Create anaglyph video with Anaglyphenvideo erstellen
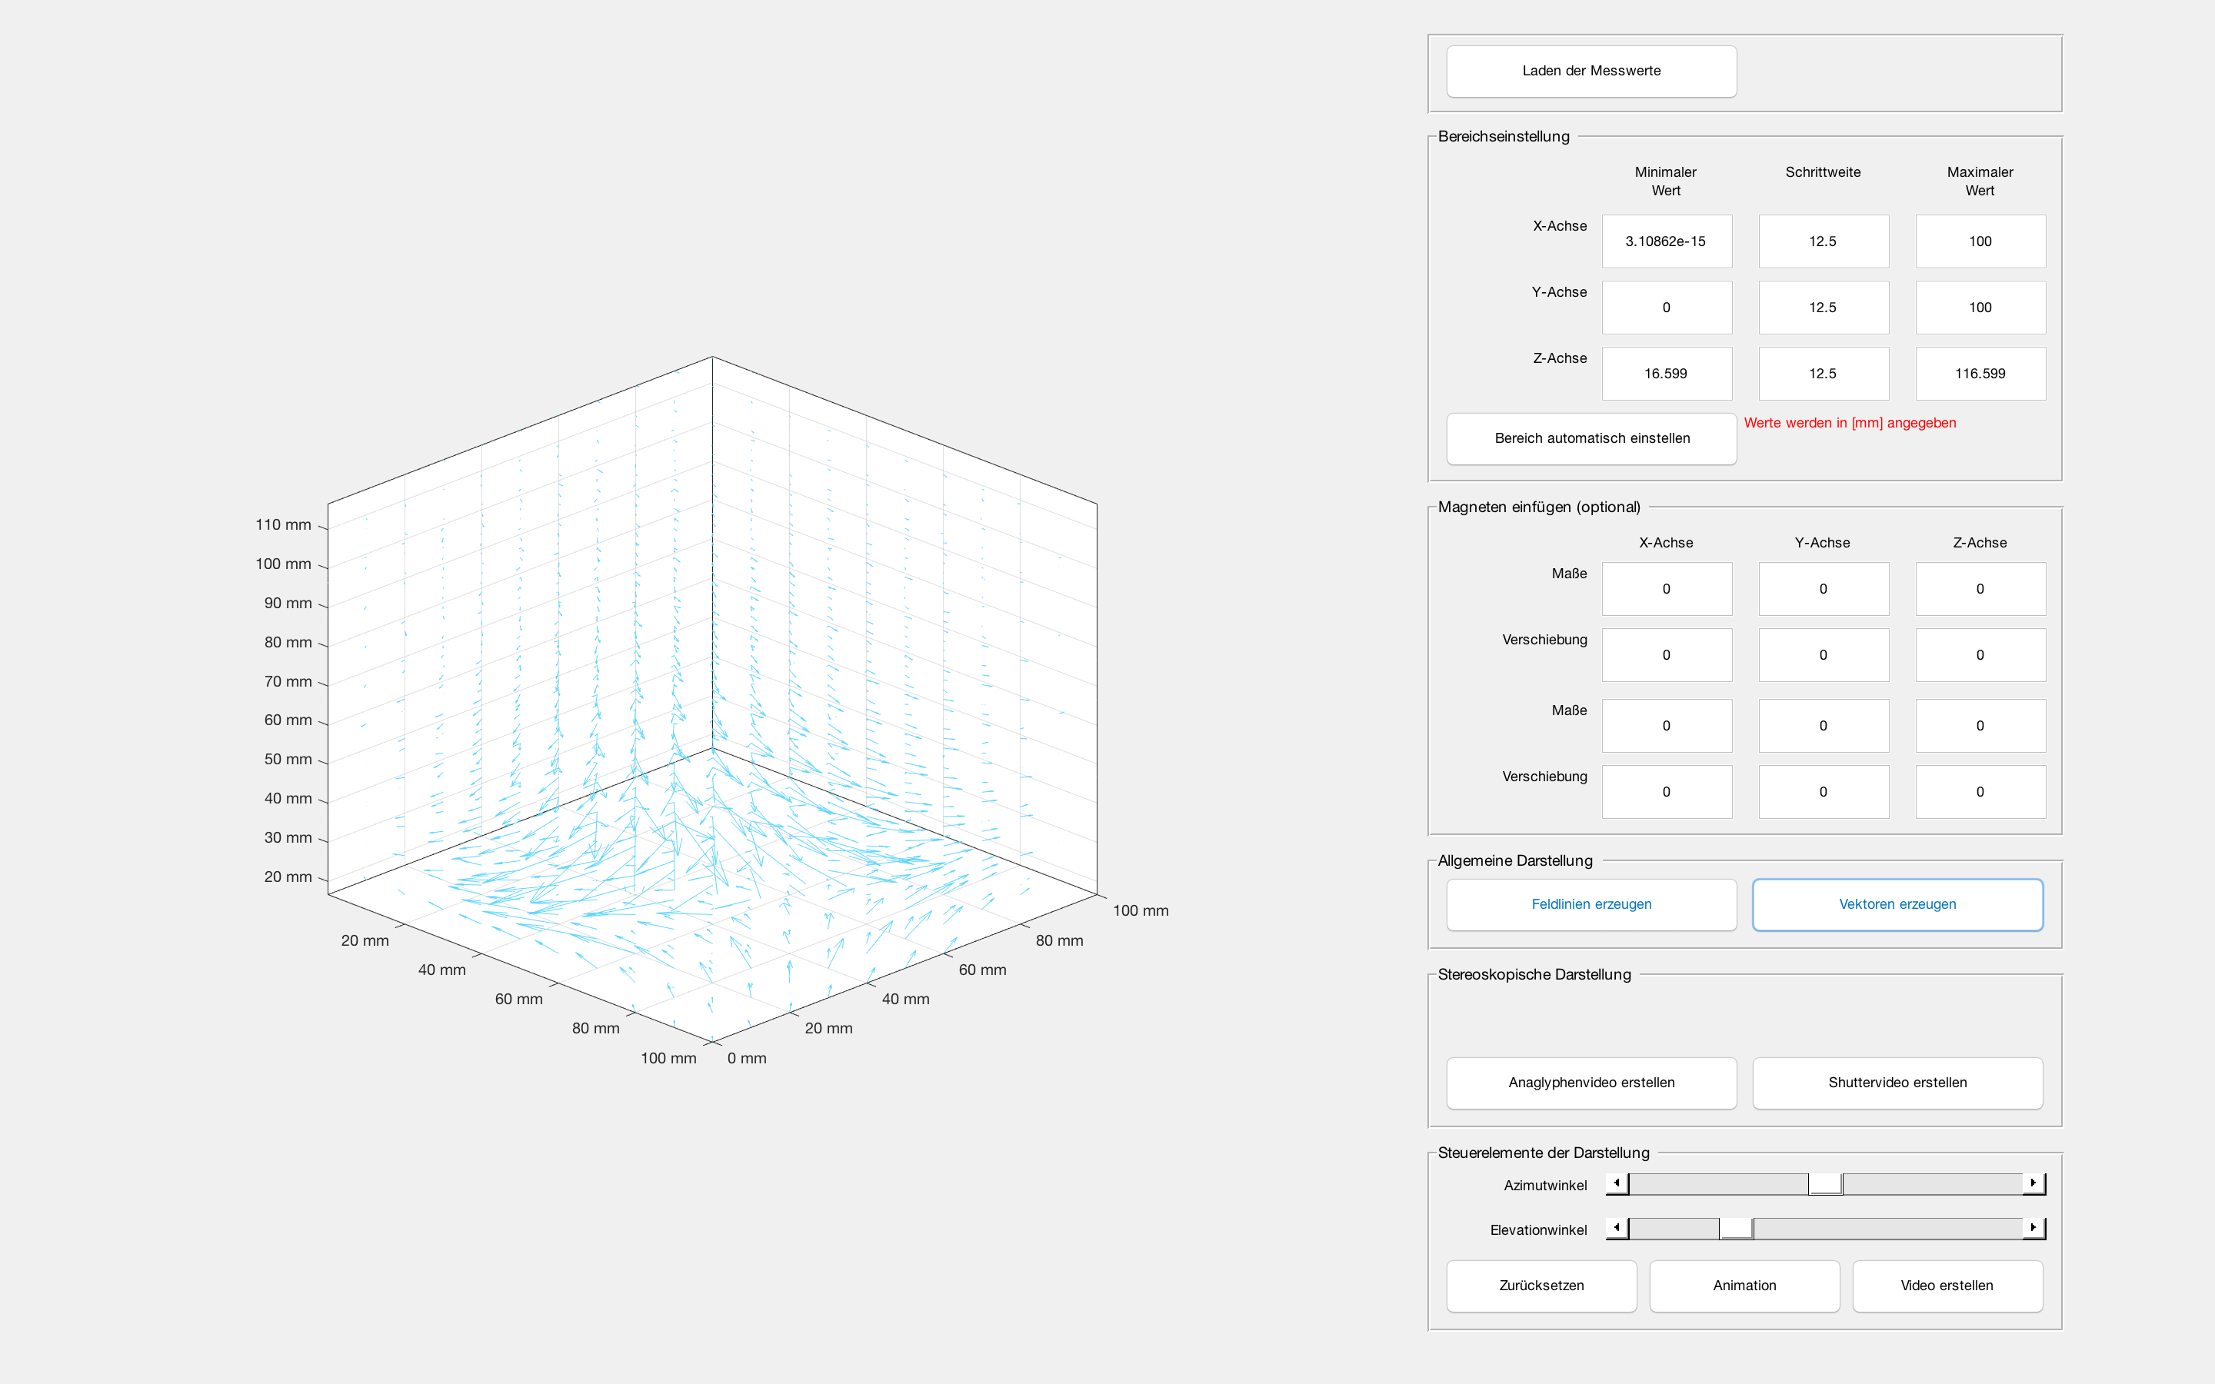The width and height of the screenshot is (2215, 1384). 1590,1083
